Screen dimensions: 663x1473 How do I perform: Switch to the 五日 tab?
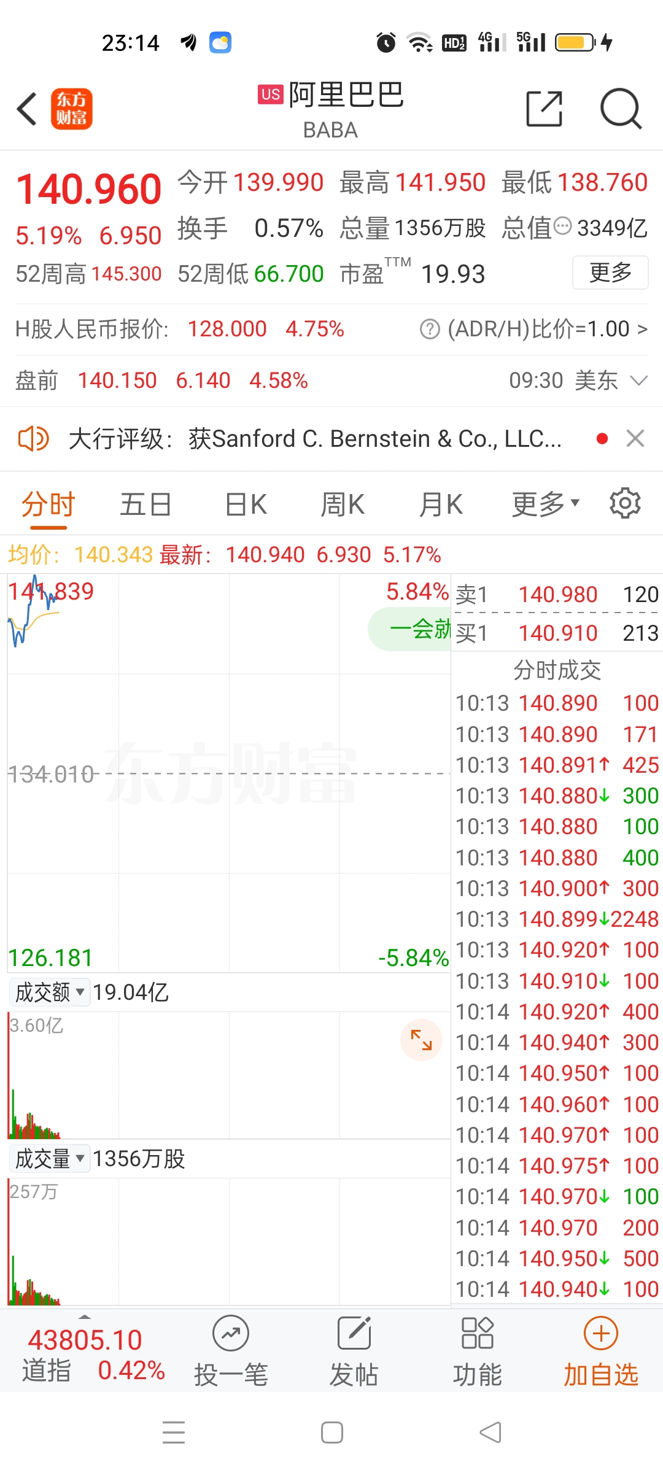pyautogui.click(x=145, y=505)
